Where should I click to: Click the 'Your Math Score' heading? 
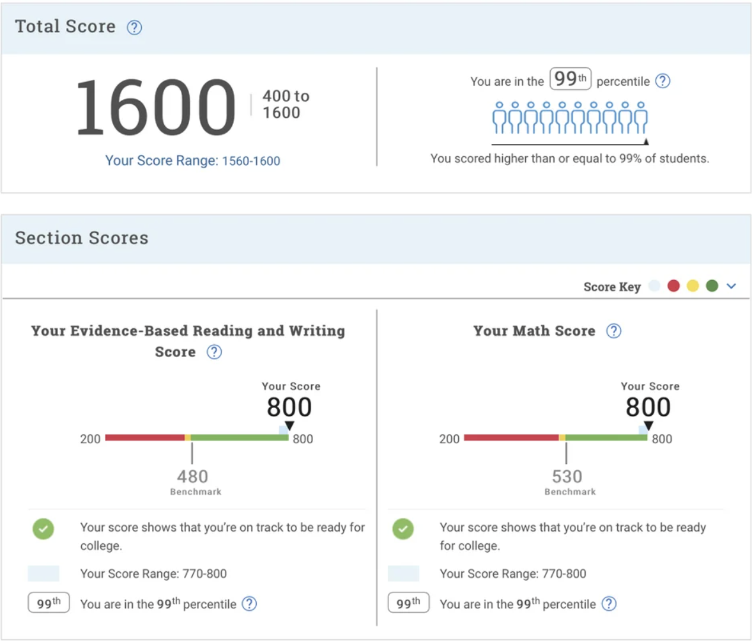533,331
